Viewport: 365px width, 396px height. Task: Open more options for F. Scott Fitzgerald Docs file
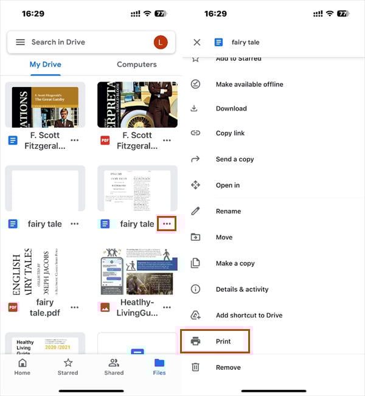pos(74,141)
